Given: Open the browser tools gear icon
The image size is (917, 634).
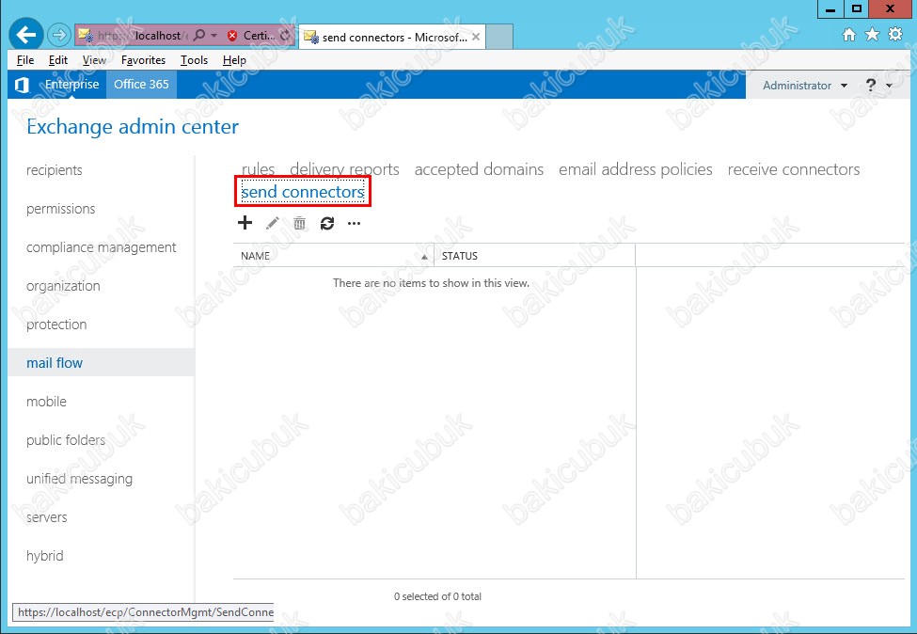Looking at the screenshot, I should (x=895, y=35).
